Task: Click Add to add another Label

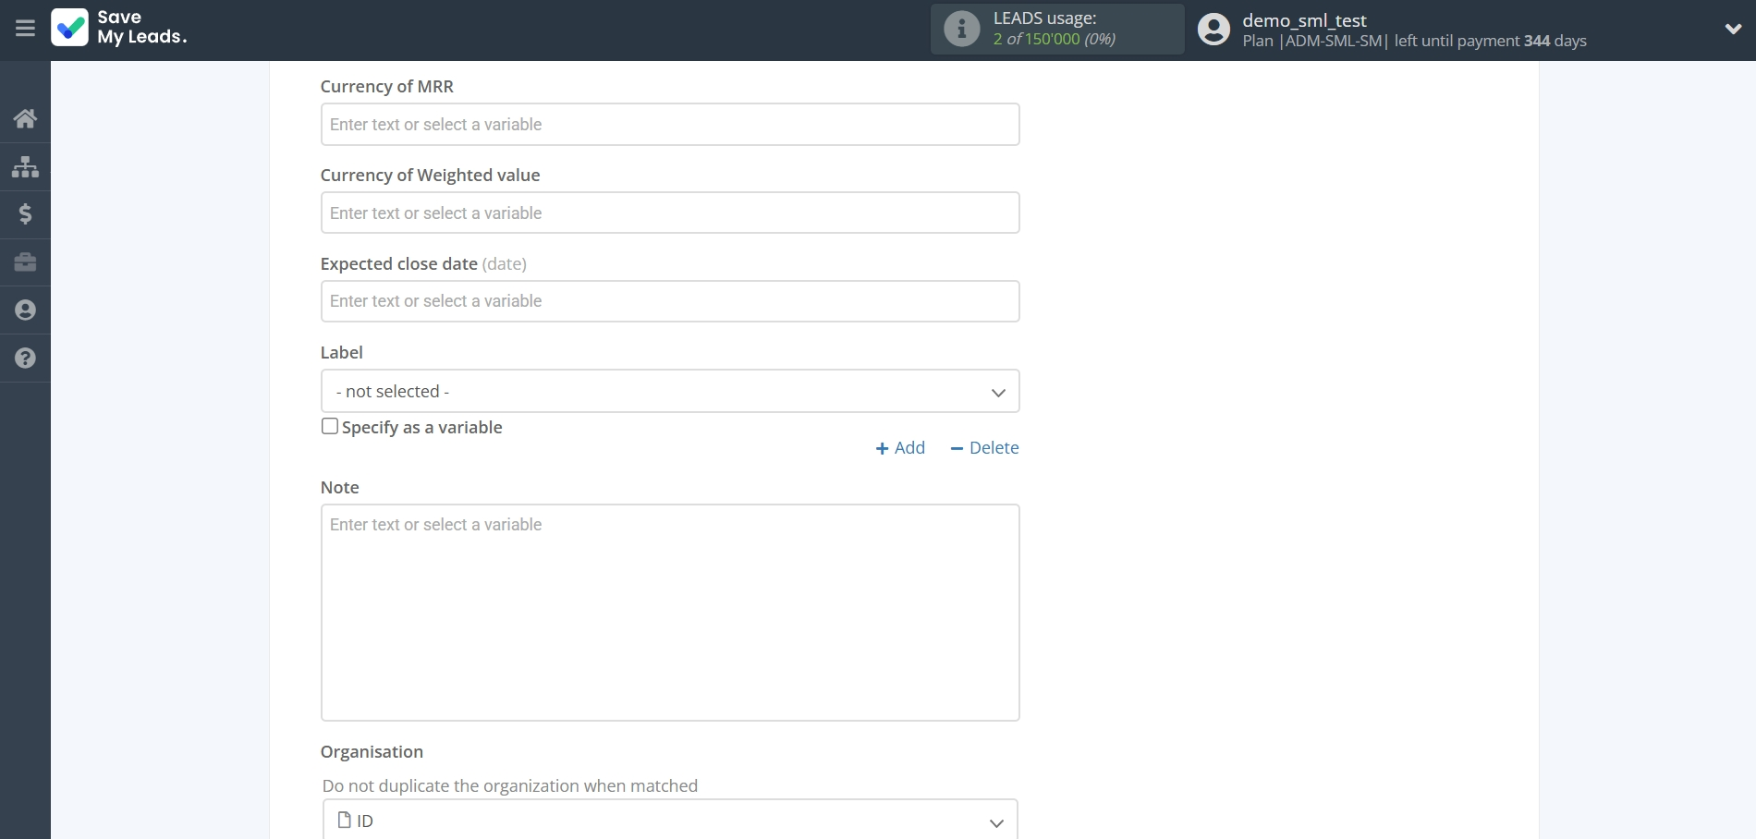Action: click(899, 447)
